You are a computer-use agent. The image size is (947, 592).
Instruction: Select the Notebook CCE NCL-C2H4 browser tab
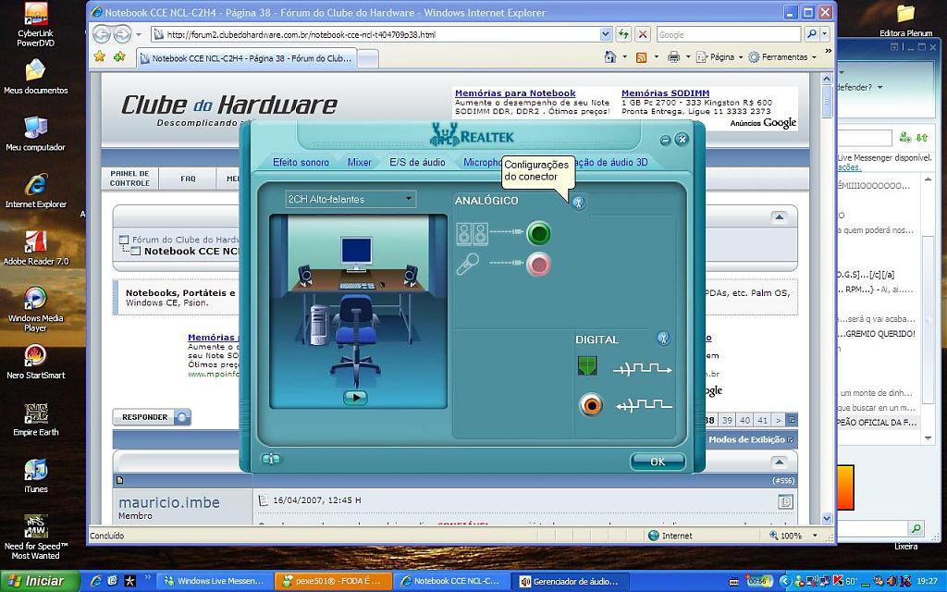coord(246,58)
